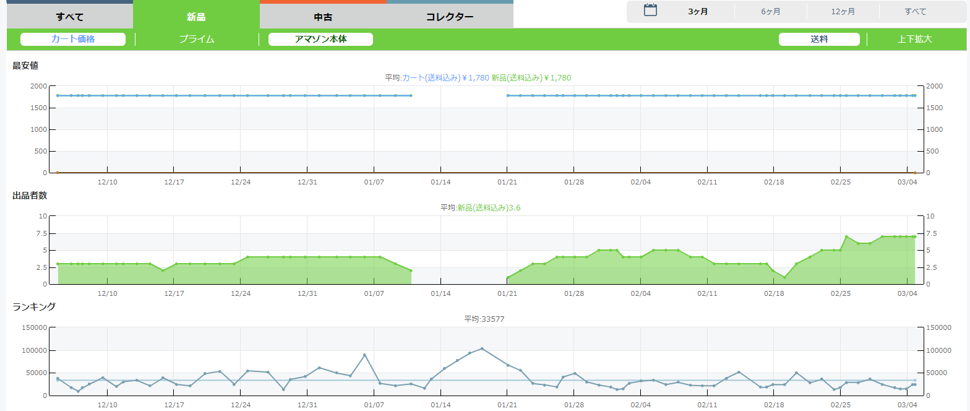Select the 新品 condition tab
This screenshot has height=411, width=970.
(x=196, y=17)
